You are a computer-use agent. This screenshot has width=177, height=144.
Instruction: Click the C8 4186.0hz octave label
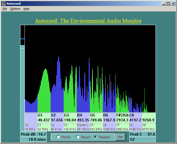tap(136, 127)
